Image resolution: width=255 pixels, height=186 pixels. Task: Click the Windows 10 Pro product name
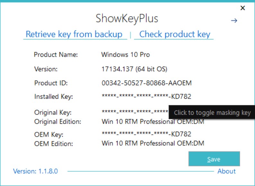click(x=125, y=55)
